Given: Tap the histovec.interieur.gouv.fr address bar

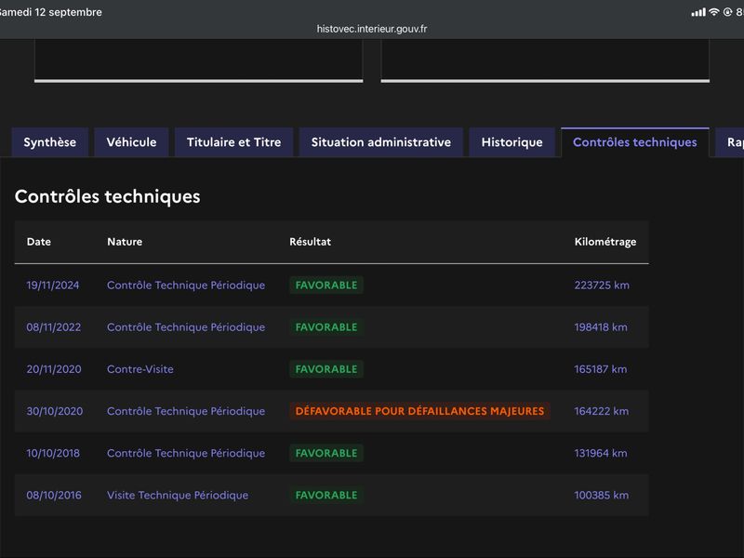Looking at the screenshot, I should click(372, 29).
